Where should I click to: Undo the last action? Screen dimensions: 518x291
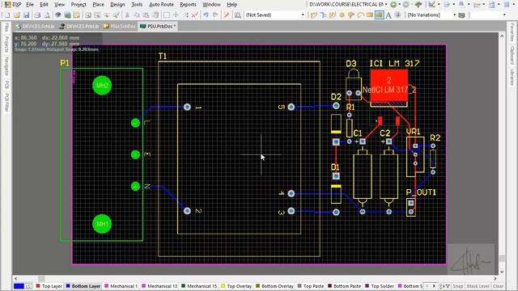206,15
